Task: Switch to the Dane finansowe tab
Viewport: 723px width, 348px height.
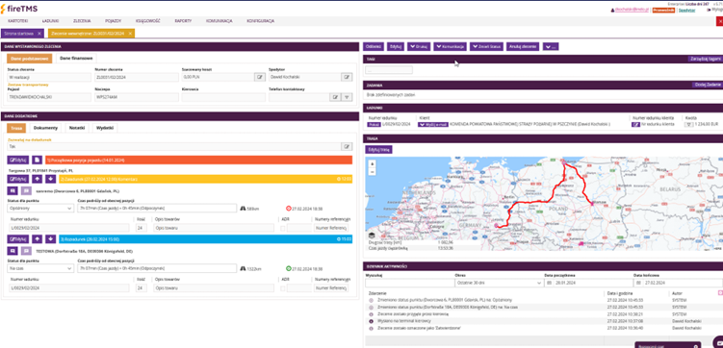Action: pos(76,58)
